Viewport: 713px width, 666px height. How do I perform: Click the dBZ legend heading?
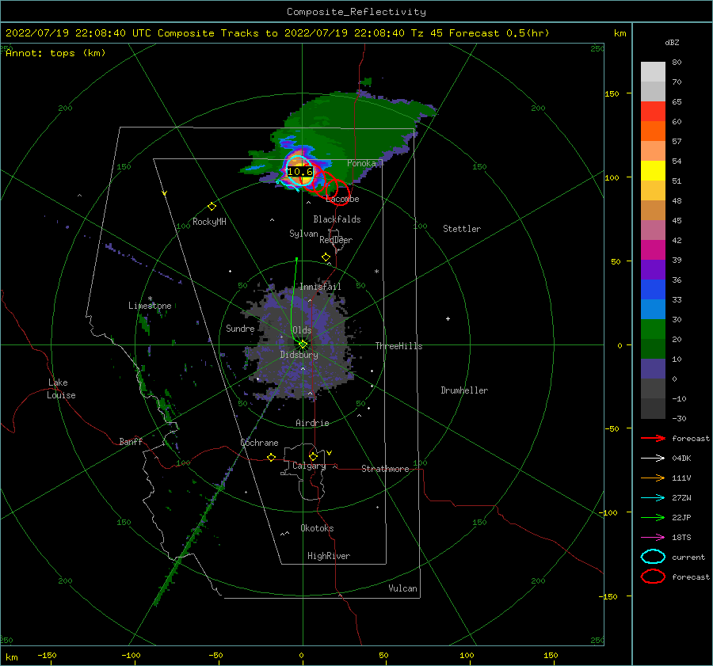click(x=672, y=43)
